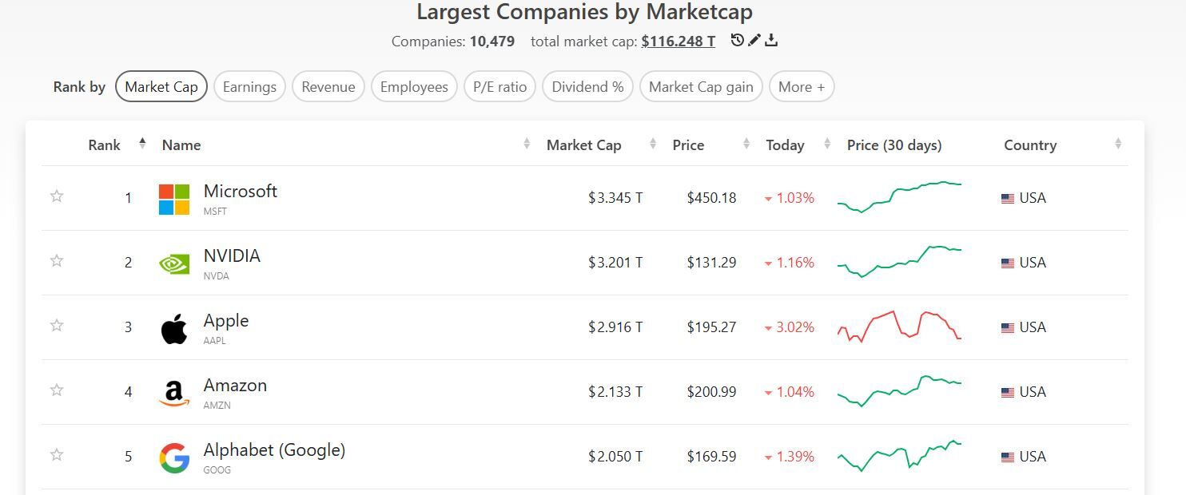Screen dimensions: 1186x495
Task: Sort the table by Market Cap column
Action: [584, 145]
